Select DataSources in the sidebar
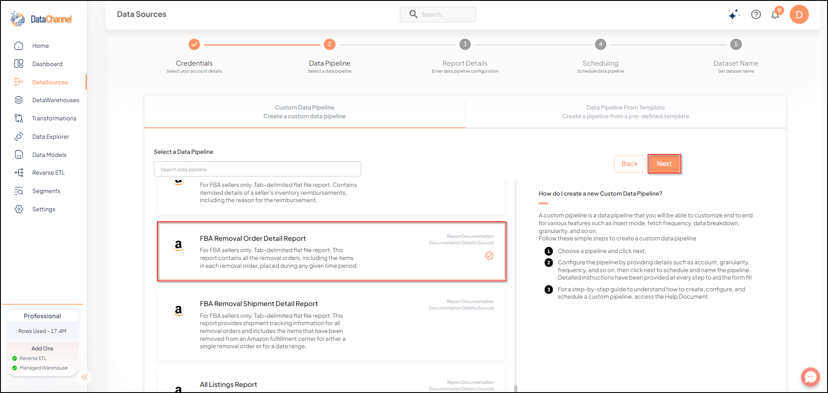The height and width of the screenshot is (393, 828). 50,82
